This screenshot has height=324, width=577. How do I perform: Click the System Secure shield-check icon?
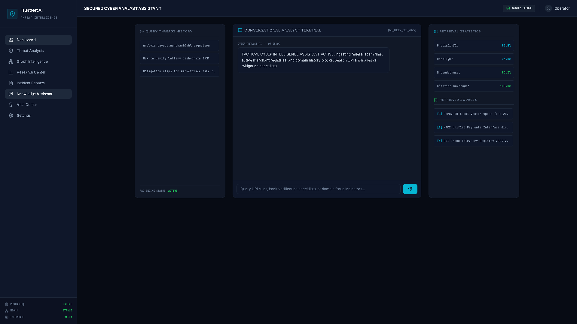[508, 8]
